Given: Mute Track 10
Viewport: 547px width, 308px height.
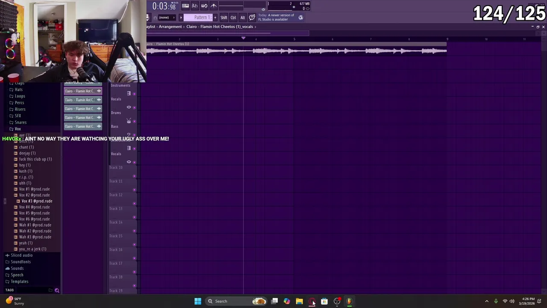Looking at the screenshot, I should [134, 176].
